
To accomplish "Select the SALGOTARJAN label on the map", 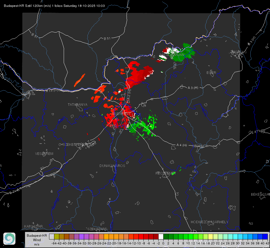I will (172, 55).
